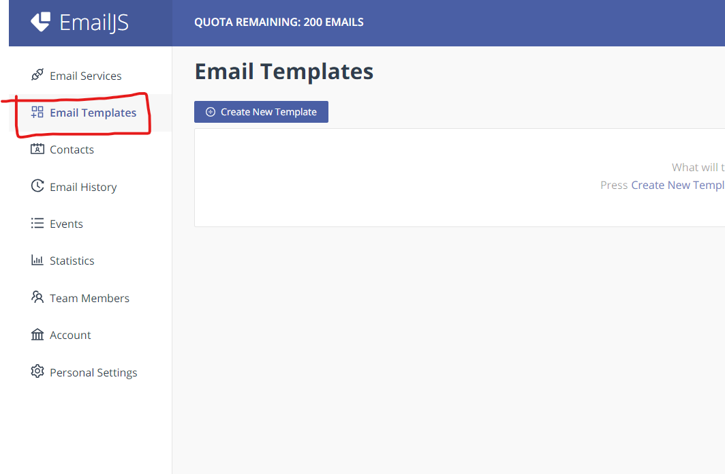Open the Email Services menu item

pyautogui.click(x=90, y=76)
